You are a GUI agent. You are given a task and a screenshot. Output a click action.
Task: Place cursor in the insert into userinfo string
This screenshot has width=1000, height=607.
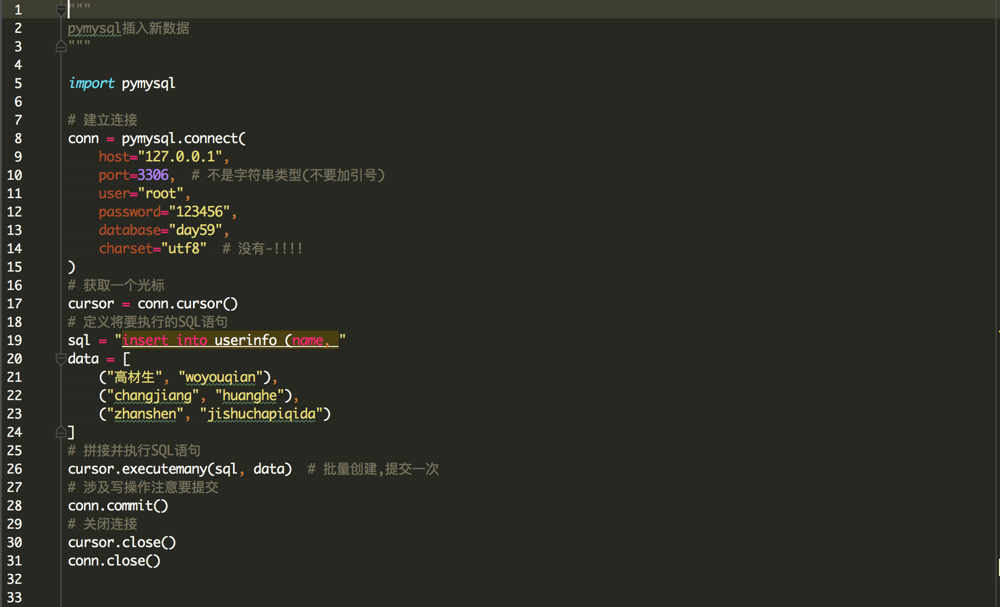(227, 340)
